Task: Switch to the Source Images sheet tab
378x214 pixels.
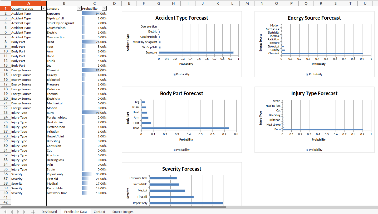Action: pos(123,212)
